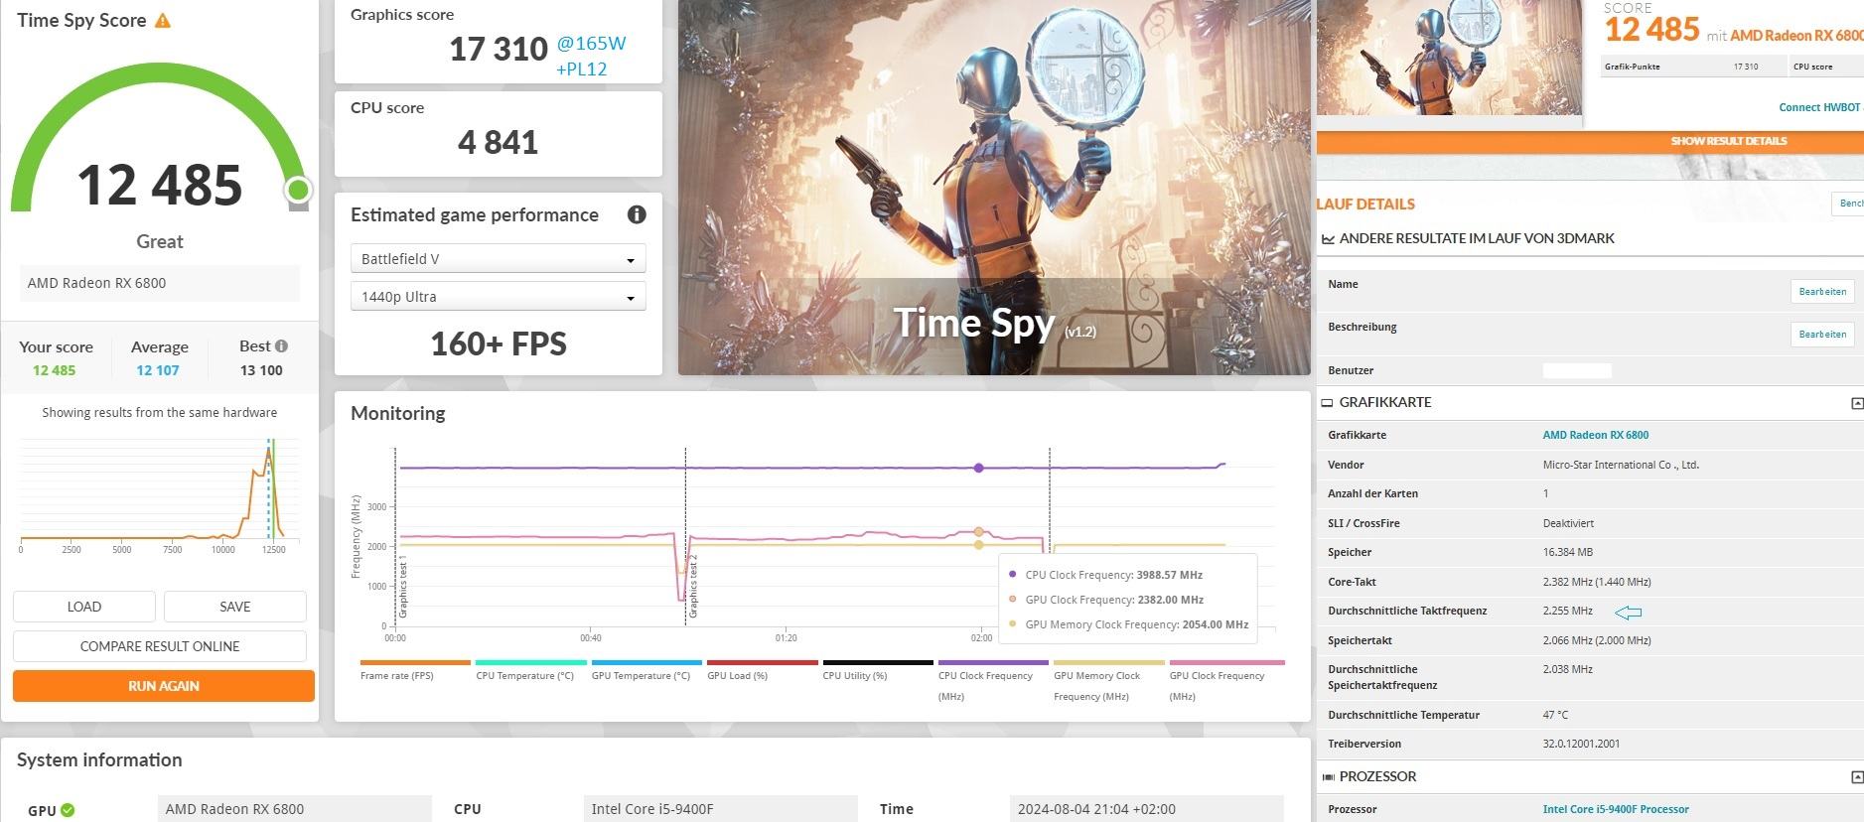Screen dimensions: 1864x822
Task: Click the Monitoring heading
Action: pos(398,414)
